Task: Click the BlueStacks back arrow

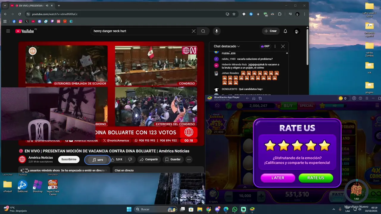Action: (247, 98)
